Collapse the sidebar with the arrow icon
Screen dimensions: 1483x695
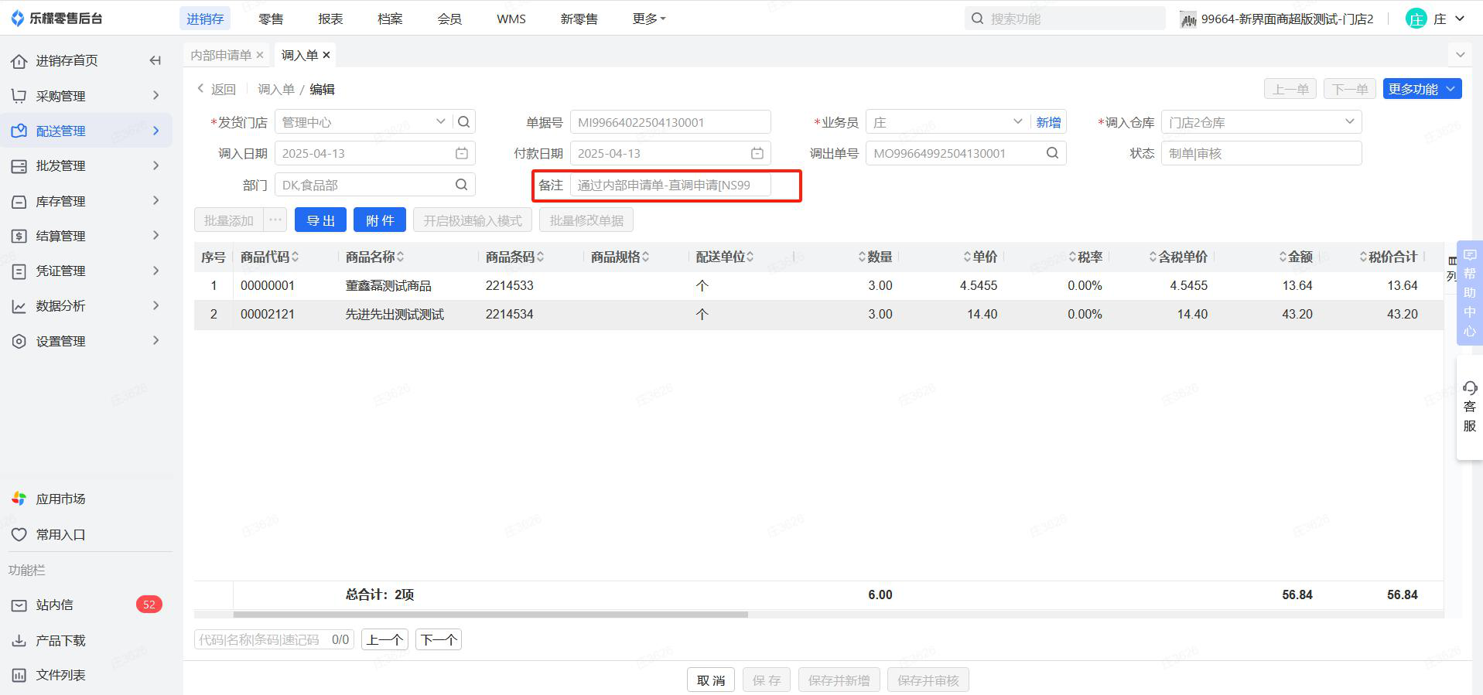pos(155,60)
